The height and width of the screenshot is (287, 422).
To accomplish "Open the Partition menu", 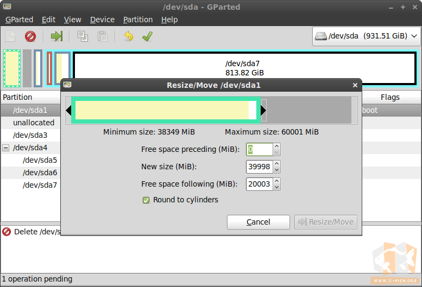I will click(x=138, y=20).
